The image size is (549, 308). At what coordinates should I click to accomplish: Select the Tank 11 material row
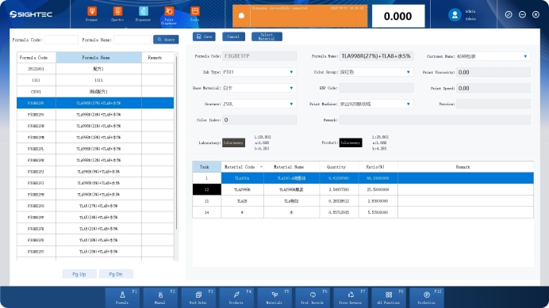(363, 201)
